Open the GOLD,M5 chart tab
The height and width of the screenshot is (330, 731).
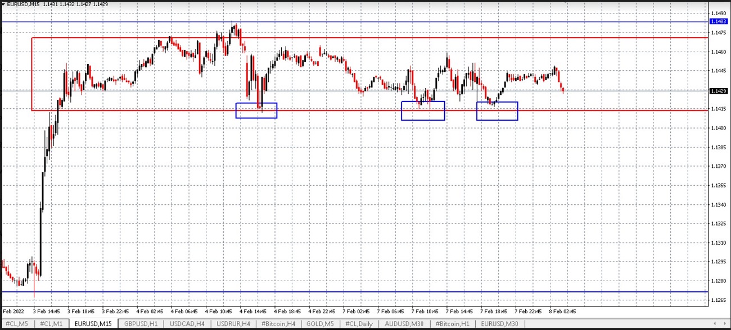coord(320,324)
